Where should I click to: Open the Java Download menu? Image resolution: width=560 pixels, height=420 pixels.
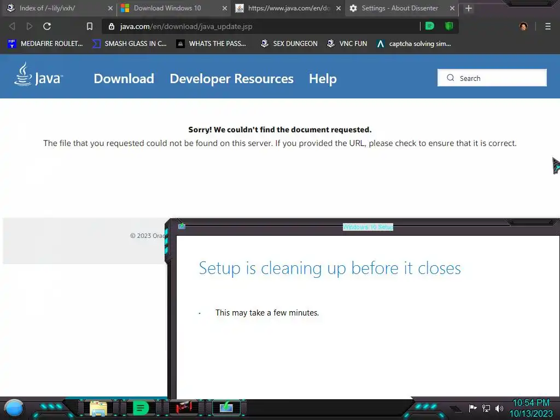pyautogui.click(x=124, y=79)
